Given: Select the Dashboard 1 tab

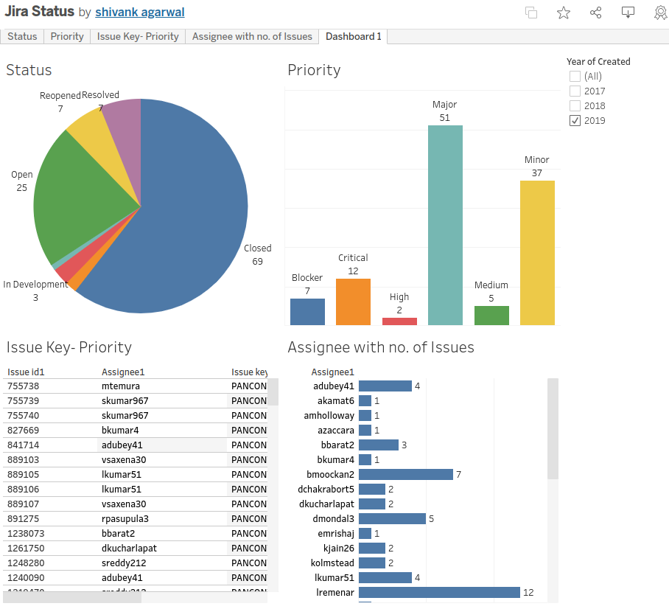Looking at the screenshot, I should click(x=353, y=35).
